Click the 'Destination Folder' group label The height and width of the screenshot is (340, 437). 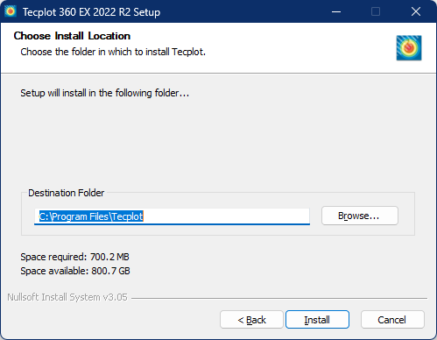pyautogui.click(x=66, y=193)
